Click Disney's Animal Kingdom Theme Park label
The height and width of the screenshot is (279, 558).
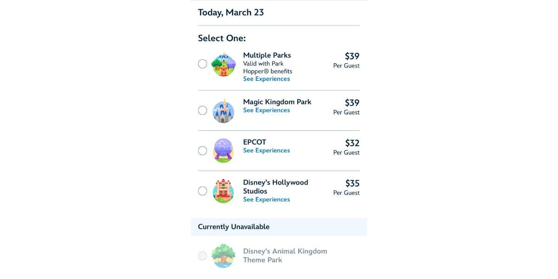285,256
